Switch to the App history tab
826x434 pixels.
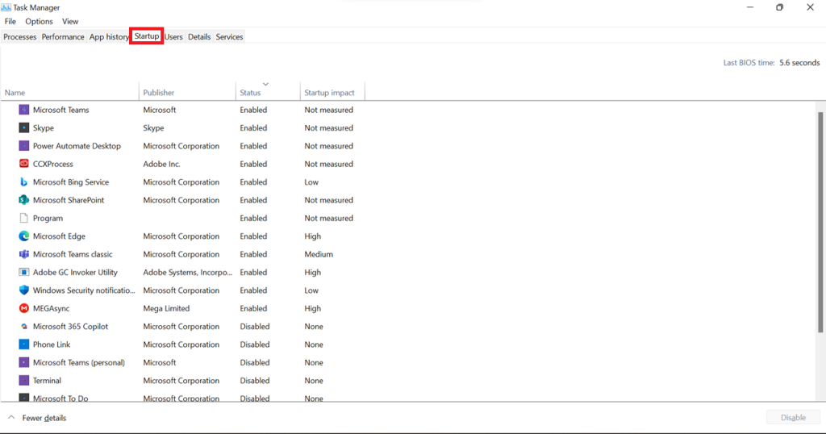tap(109, 37)
